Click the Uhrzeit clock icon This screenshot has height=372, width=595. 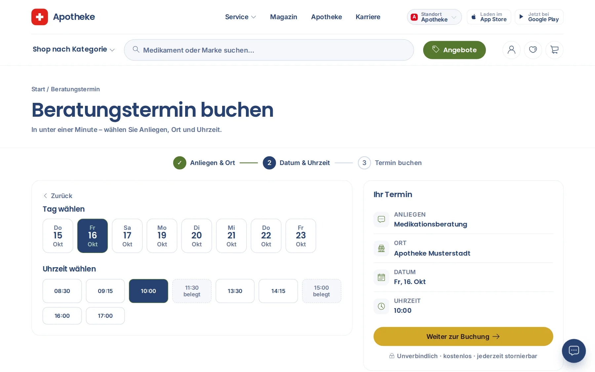coord(381,306)
